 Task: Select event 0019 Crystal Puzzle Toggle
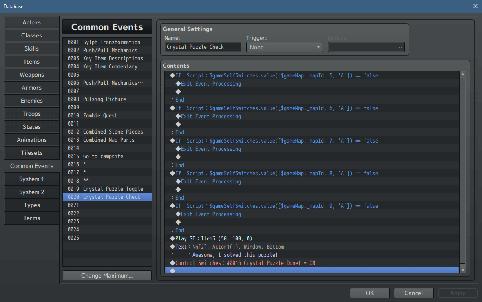(107, 189)
